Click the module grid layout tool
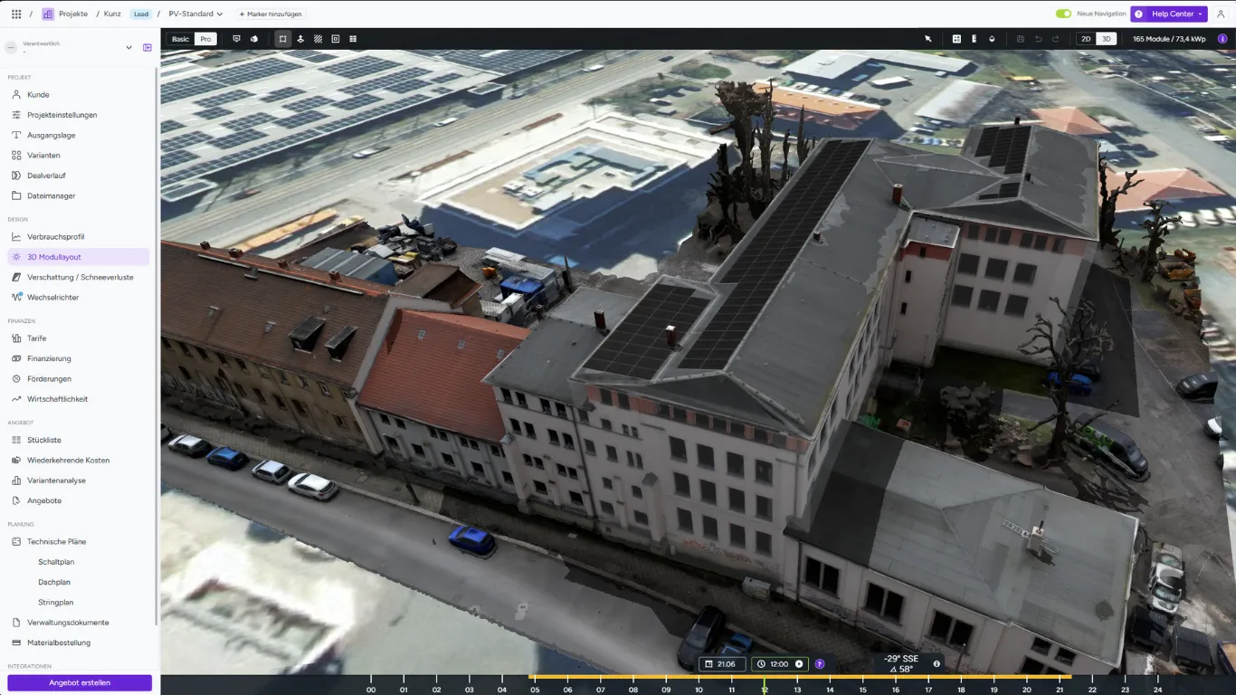 pyautogui.click(x=353, y=39)
